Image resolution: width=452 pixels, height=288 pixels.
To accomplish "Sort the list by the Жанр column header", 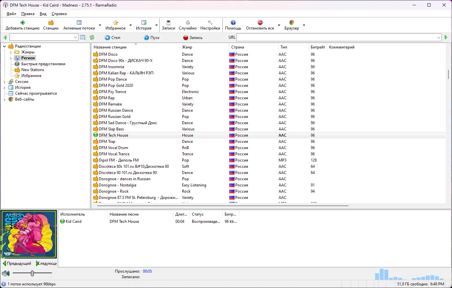I will coord(204,47).
